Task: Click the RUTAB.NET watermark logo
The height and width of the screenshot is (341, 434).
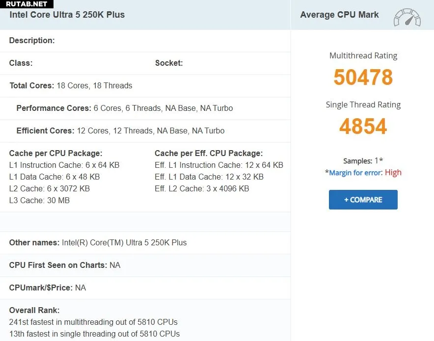Action: tap(27, 4)
